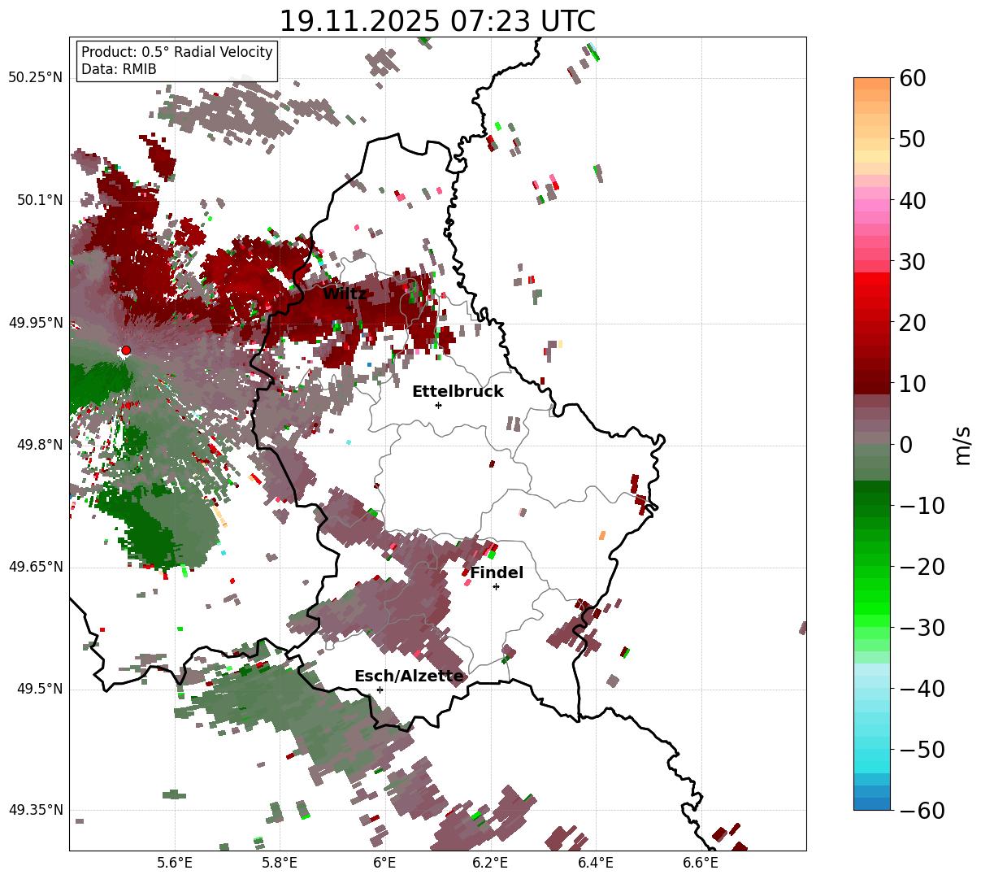981x879 pixels.
Task: Select the Wiltz city label
Action: click(x=345, y=294)
